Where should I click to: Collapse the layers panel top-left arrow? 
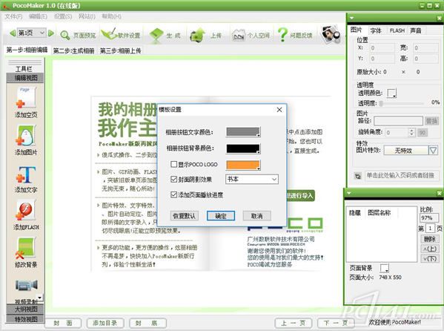click(349, 193)
